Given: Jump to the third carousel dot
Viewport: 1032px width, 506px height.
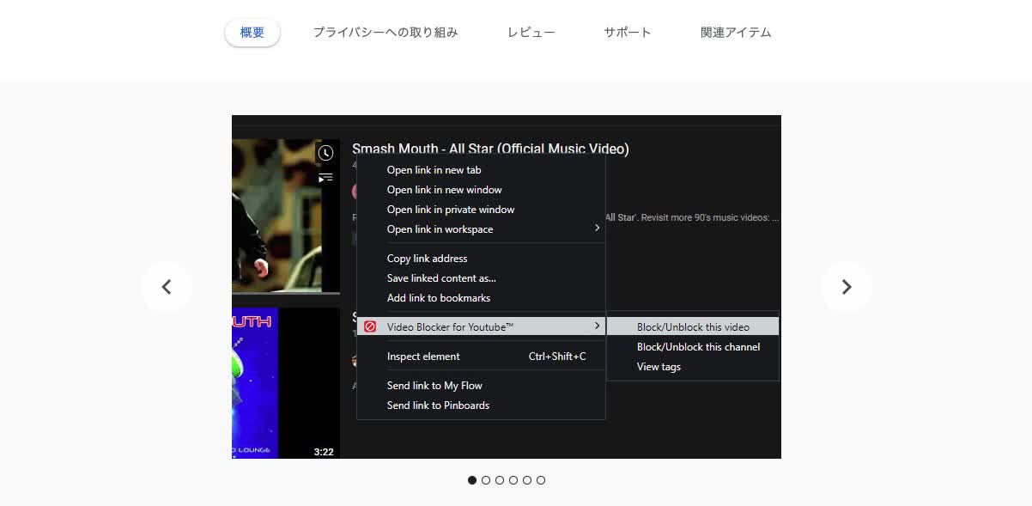Looking at the screenshot, I should point(500,480).
